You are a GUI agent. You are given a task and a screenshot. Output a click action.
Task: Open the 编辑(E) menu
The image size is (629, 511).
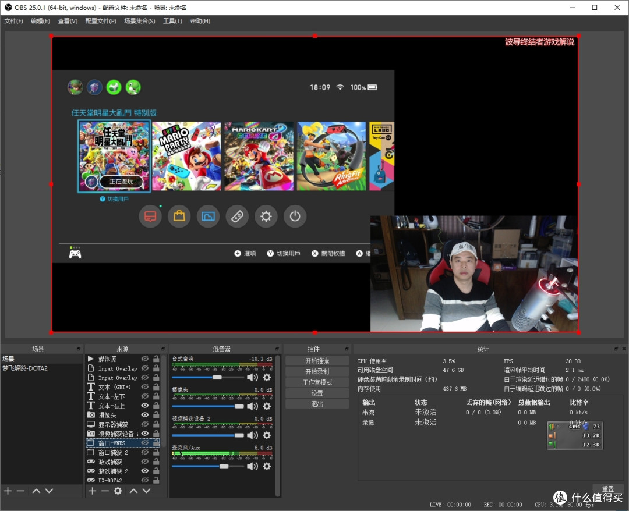[x=41, y=21]
